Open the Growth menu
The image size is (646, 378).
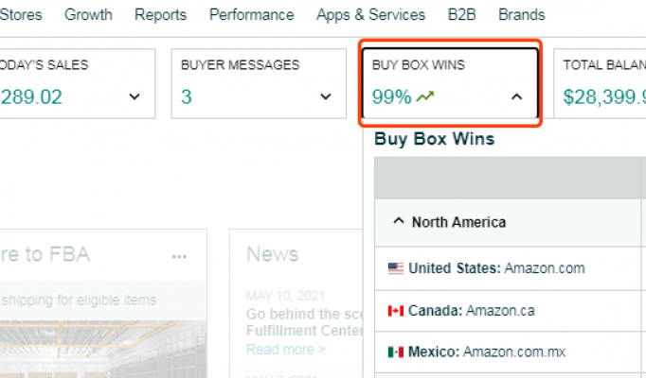pyautogui.click(x=88, y=15)
